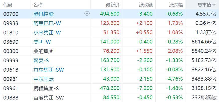The width and height of the screenshot is (219, 102).
Task: Sort the table by 涨跌额 header
Action: (x=146, y=5)
